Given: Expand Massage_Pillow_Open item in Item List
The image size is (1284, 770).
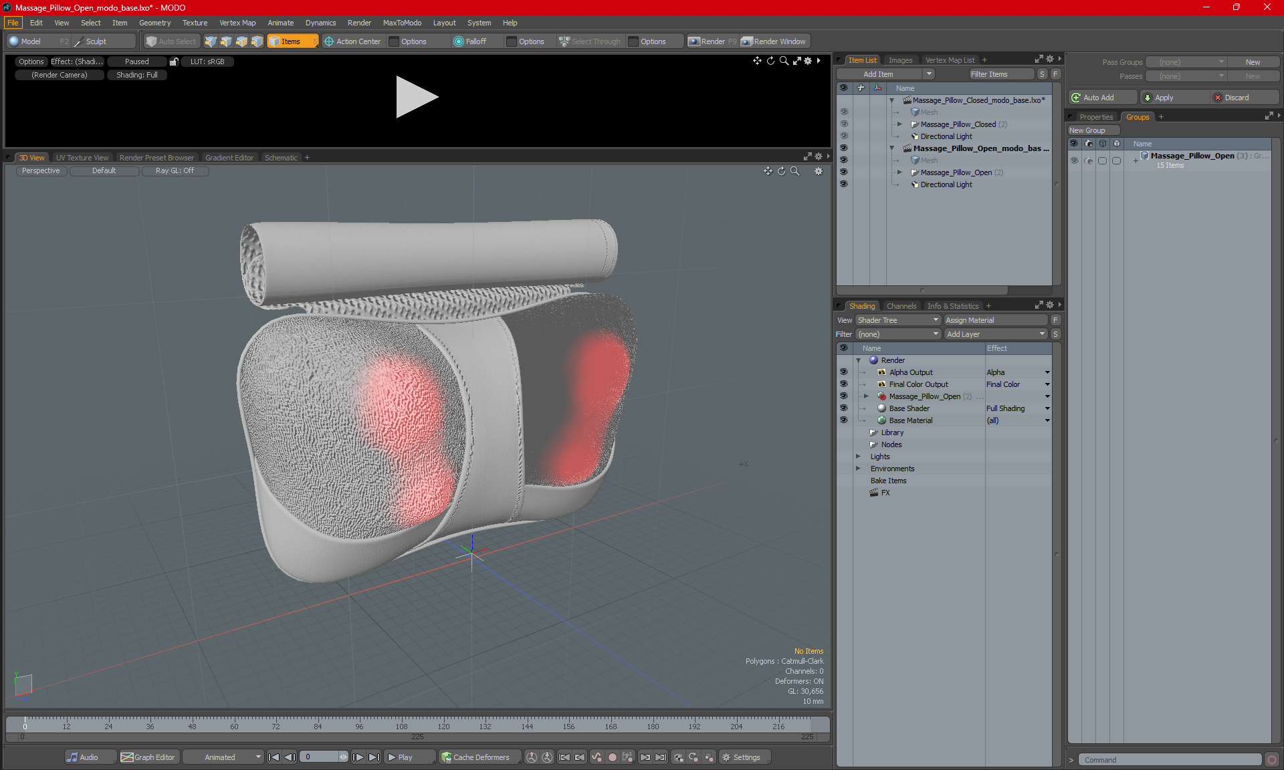Looking at the screenshot, I should click(899, 172).
